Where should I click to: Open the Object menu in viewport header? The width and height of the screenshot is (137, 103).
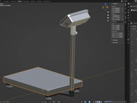8,102
